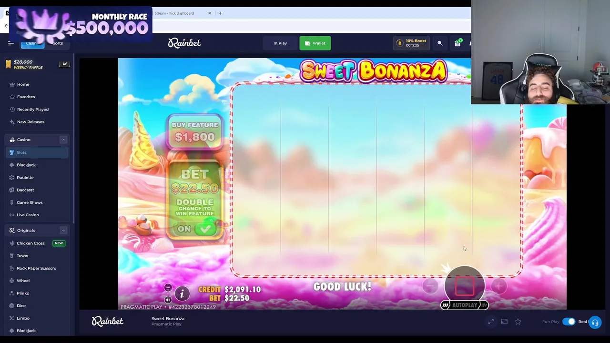Add Sweet Bonanza to favorites star
This screenshot has width=610, height=343.
518,322
